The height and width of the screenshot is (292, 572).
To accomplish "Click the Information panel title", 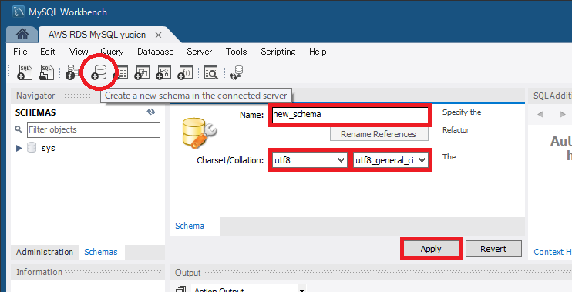I will point(39,272).
